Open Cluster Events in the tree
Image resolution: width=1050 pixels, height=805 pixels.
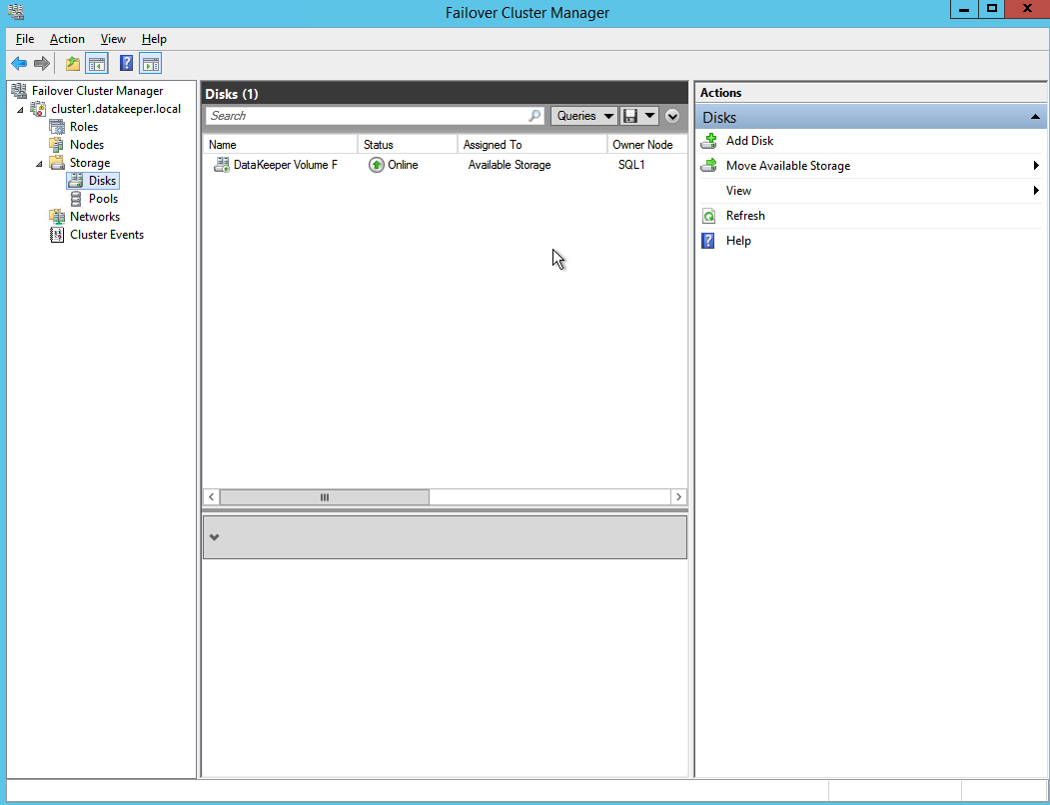(106, 235)
